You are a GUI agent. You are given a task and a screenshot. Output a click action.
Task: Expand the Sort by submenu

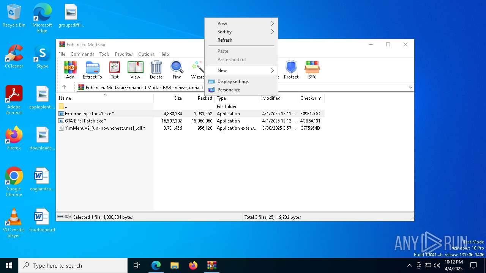pos(241,32)
